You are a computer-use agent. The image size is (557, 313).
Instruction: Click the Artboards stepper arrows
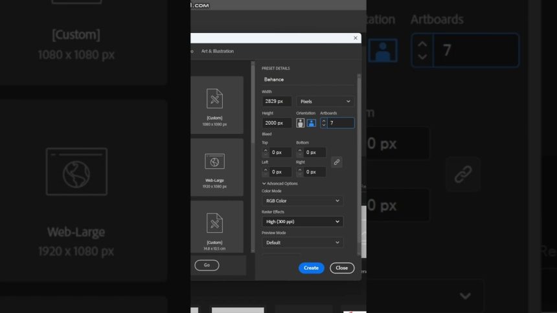[324, 123]
